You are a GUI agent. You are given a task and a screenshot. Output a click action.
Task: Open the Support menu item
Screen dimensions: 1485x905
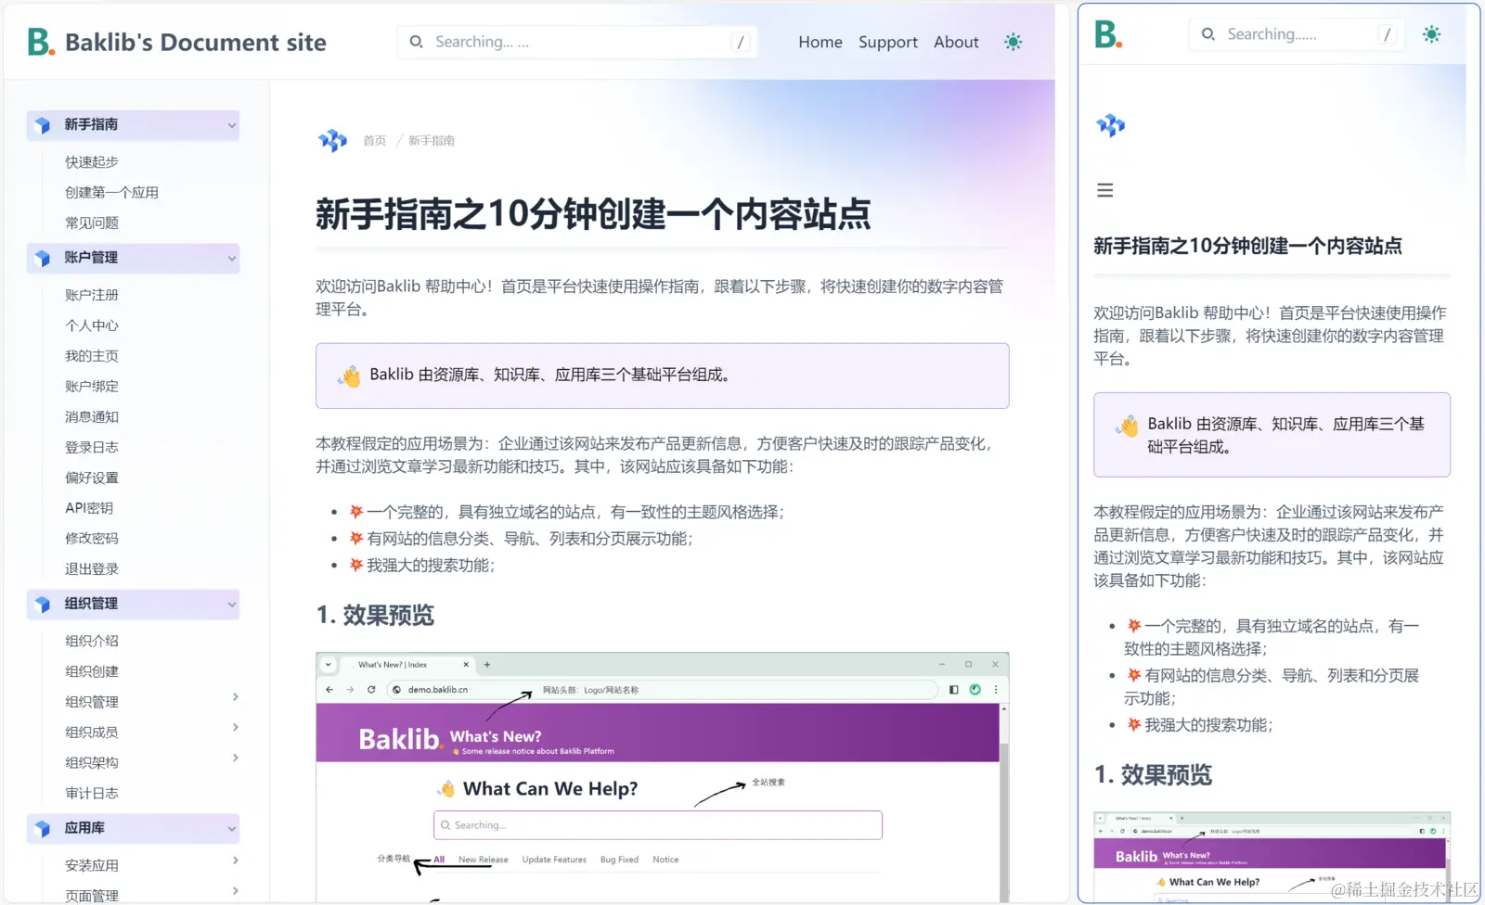point(888,42)
